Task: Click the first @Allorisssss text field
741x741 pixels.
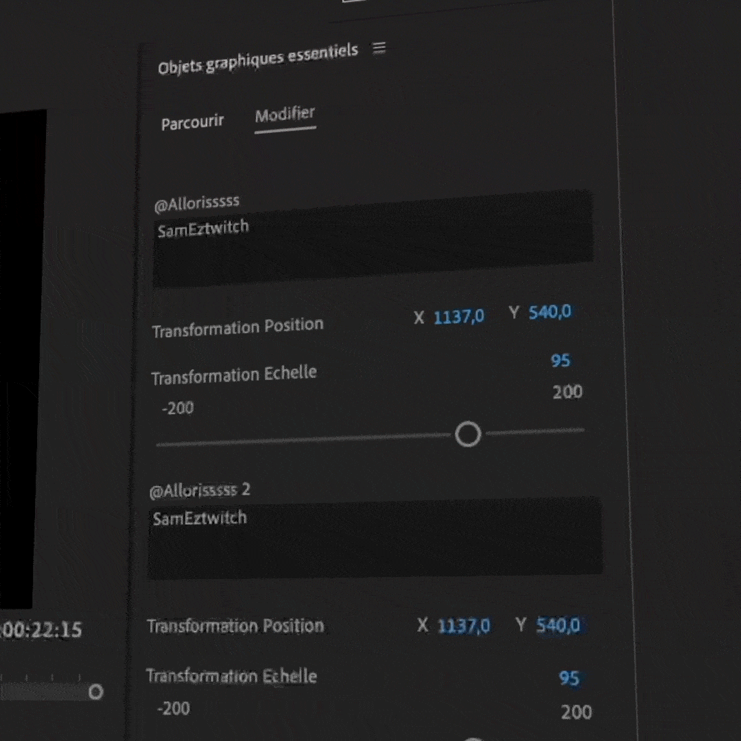Action: click(x=373, y=240)
